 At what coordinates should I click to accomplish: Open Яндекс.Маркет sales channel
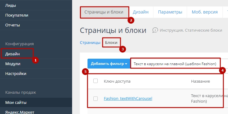pos(20,112)
